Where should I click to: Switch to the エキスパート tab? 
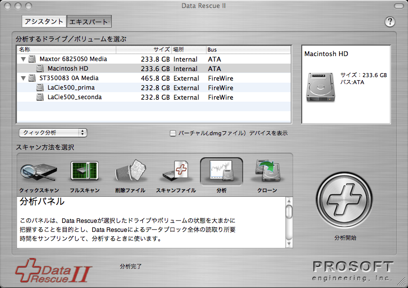(x=89, y=22)
